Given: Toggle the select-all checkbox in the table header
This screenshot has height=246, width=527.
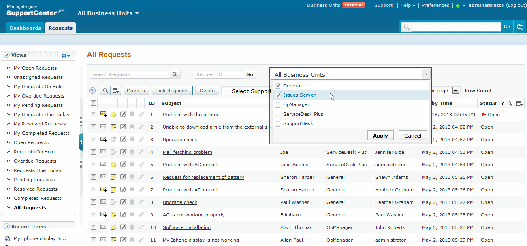Looking at the screenshot, I should [x=93, y=103].
